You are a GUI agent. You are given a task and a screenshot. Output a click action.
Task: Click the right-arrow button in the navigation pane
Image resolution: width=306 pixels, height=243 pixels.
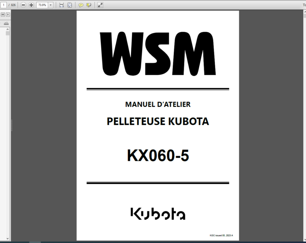8,14
